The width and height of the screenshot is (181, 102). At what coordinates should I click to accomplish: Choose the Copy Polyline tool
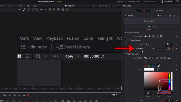(50, 9)
